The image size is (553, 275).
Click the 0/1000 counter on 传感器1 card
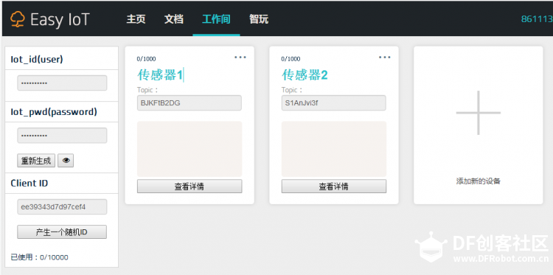pos(147,59)
